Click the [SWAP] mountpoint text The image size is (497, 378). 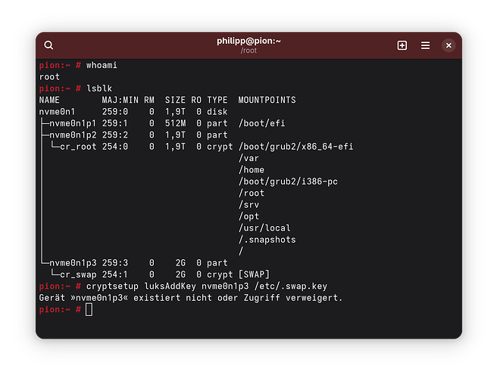click(254, 274)
